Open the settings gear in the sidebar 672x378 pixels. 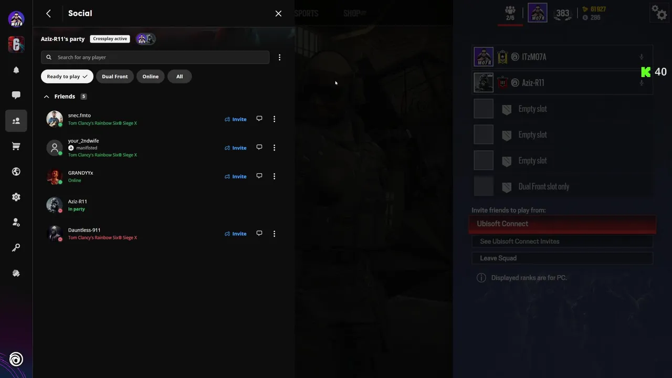(x=16, y=197)
